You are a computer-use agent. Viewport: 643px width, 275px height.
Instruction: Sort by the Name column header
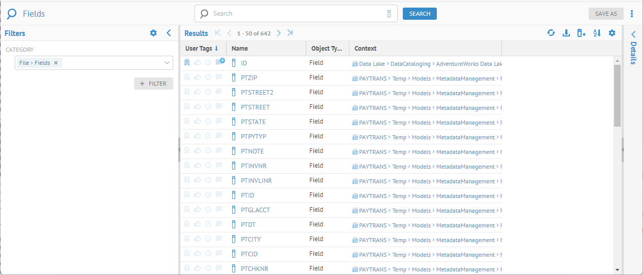[240, 49]
